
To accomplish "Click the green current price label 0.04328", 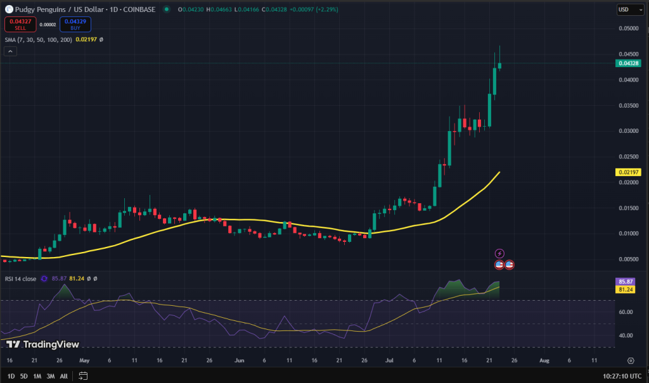I will [628, 63].
